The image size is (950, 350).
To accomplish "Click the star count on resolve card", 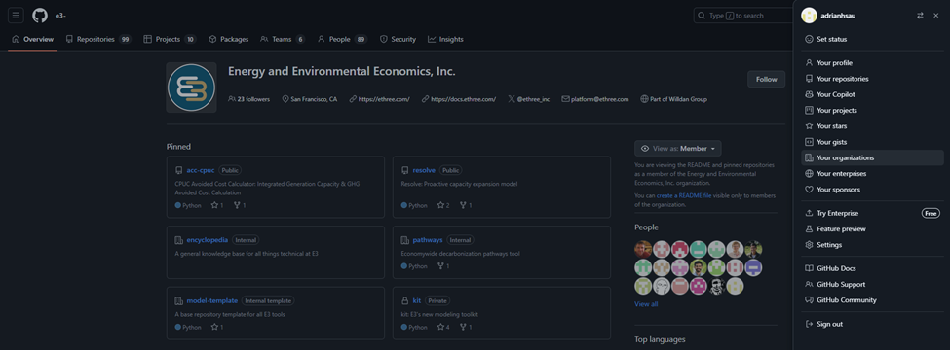I will (443, 205).
